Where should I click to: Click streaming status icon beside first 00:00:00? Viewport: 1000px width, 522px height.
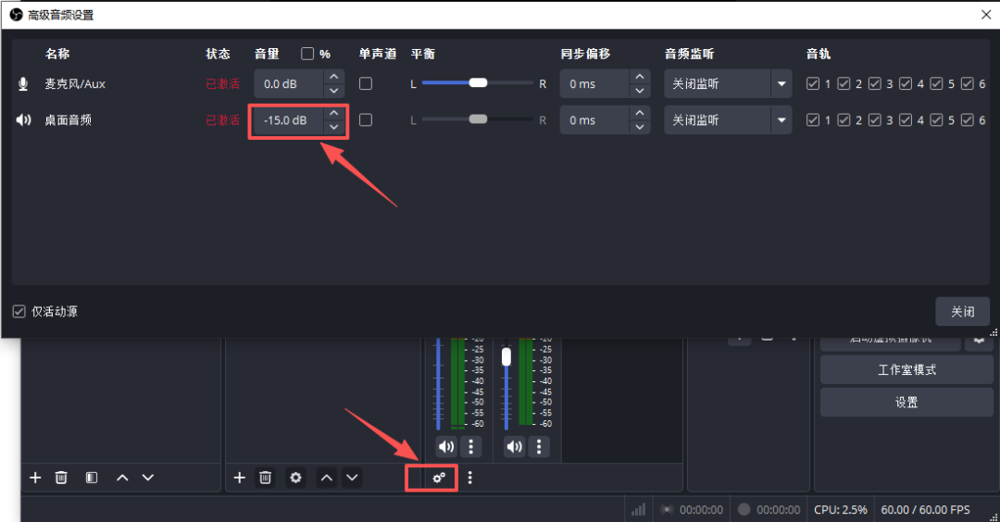[667, 509]
